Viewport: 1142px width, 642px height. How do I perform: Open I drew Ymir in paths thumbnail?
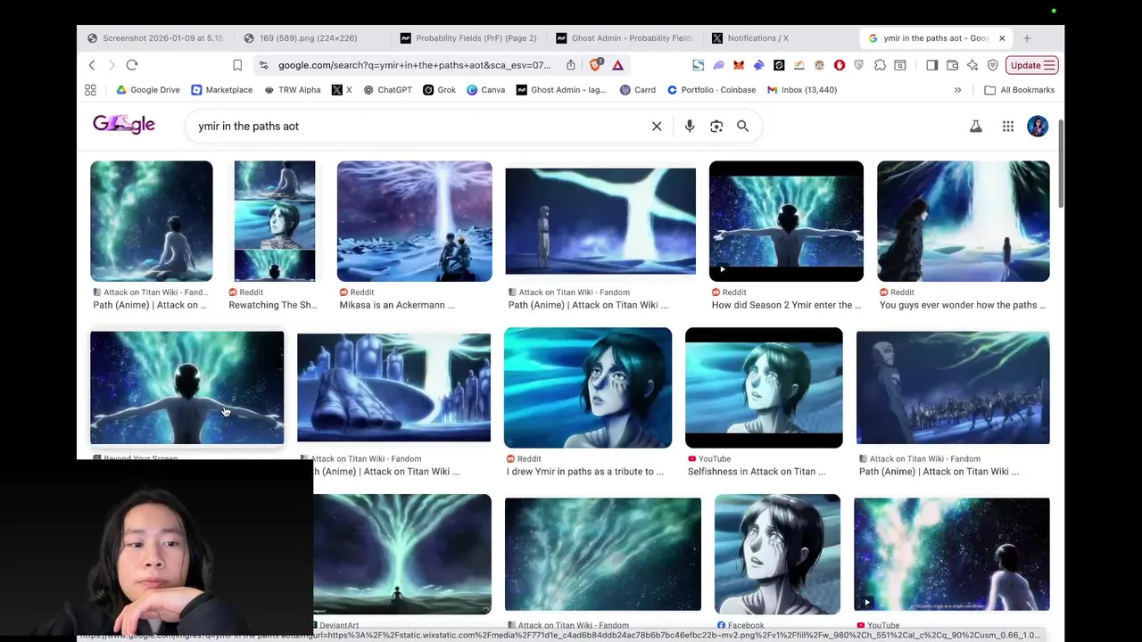click(x=588, y=388)
